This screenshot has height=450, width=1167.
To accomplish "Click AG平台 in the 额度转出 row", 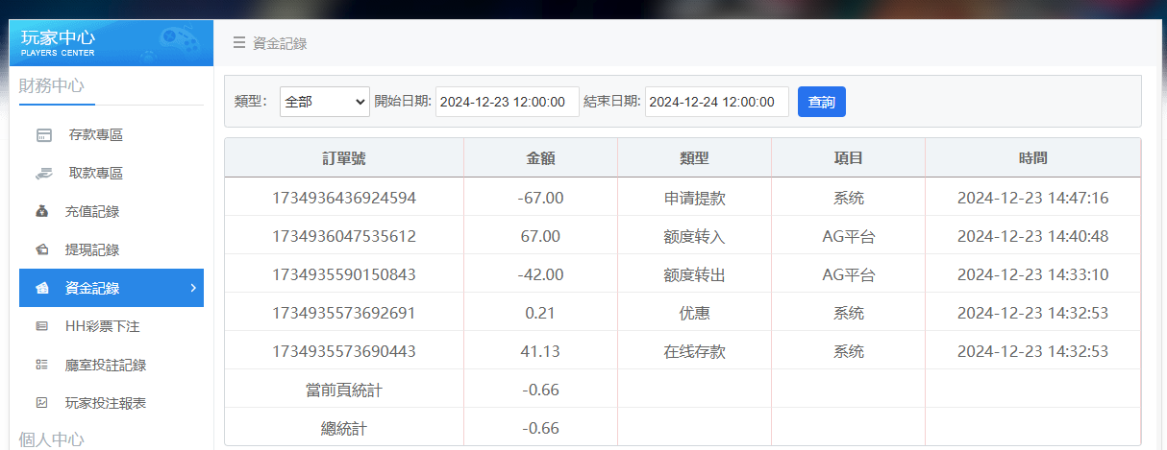I will coord(848,274).
